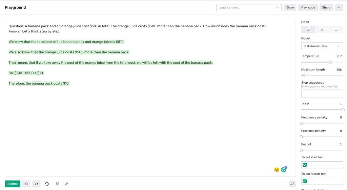Viewport: 347px width, 190px height.
Task: Click the line 'Therefore, the banana pack costs $10.'
Action: tap(39, 83)
